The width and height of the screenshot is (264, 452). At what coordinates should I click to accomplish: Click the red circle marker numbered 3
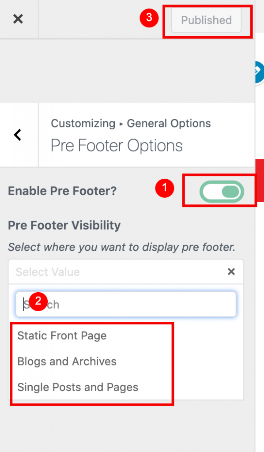click(149, 18)
